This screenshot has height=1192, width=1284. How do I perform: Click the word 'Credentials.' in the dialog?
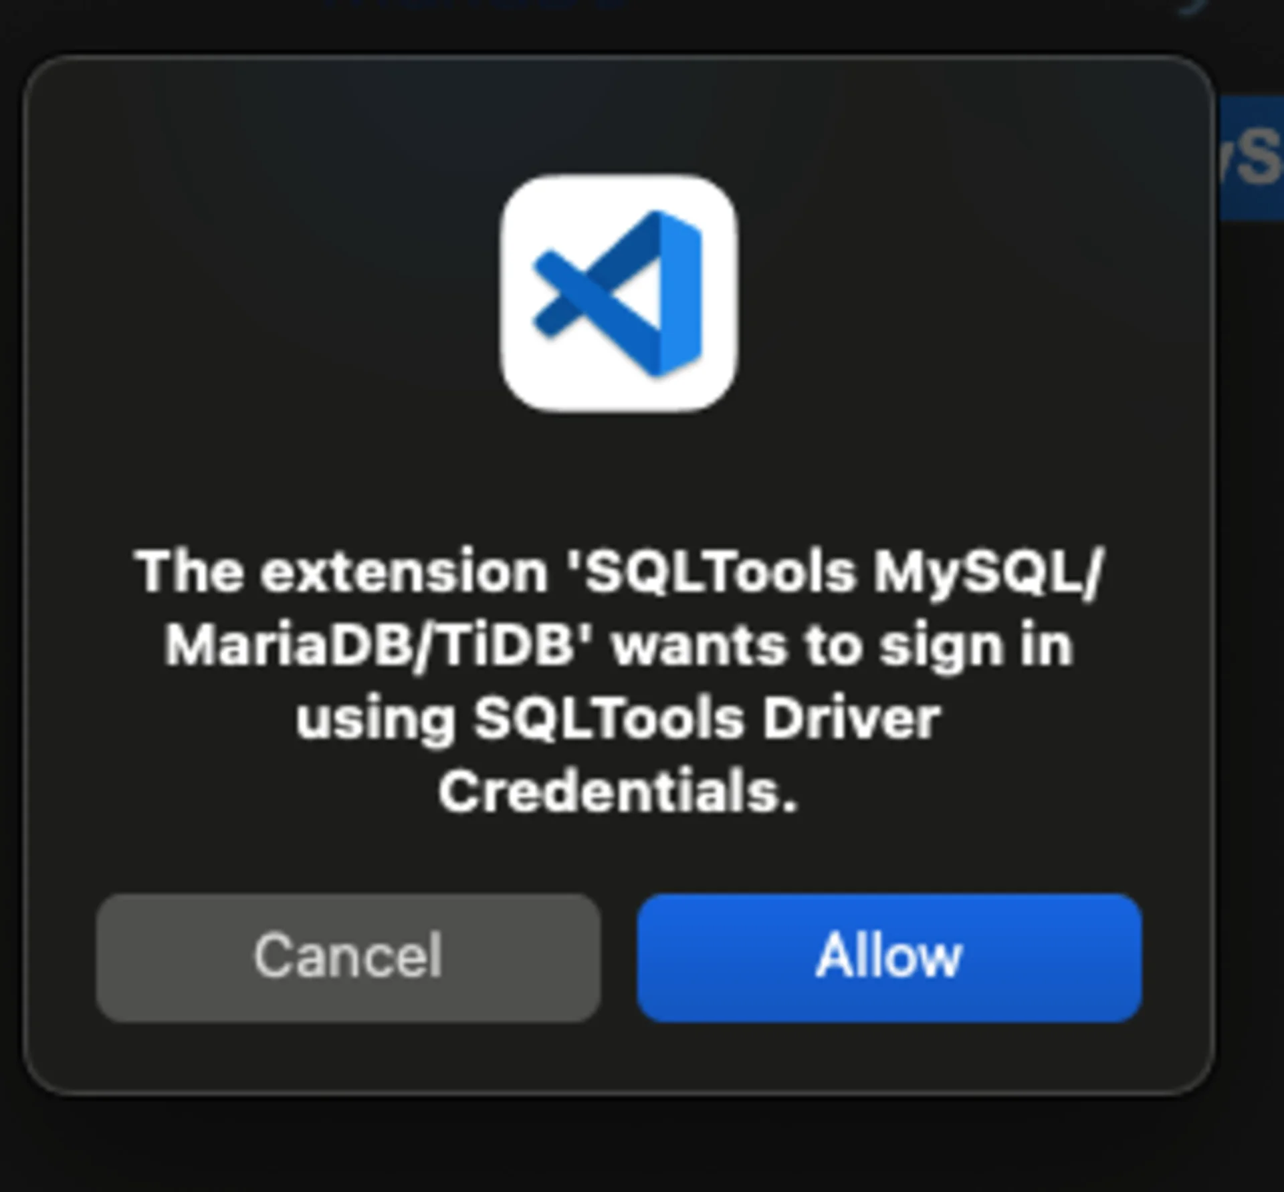click(x=619, y=792)
